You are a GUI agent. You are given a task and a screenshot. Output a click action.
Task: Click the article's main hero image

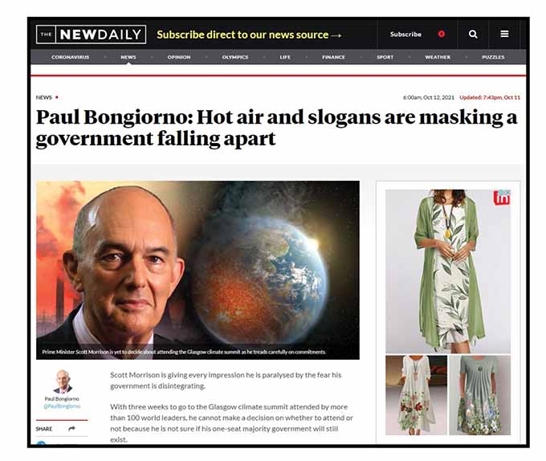click(x=198, y=270)
